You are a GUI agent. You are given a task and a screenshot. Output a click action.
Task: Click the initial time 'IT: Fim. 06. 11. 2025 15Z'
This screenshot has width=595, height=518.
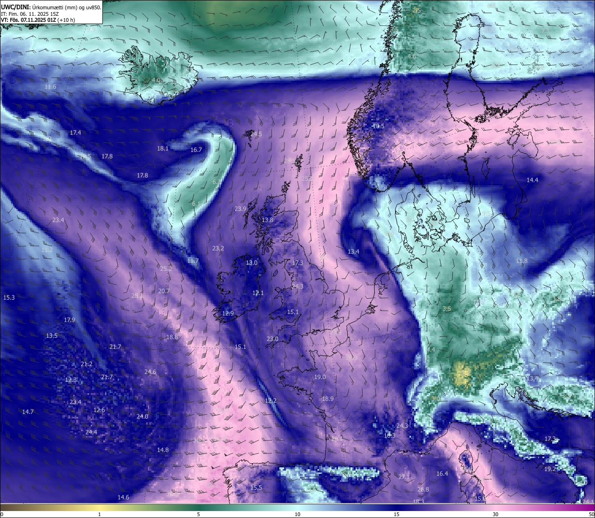coord(30,14)
